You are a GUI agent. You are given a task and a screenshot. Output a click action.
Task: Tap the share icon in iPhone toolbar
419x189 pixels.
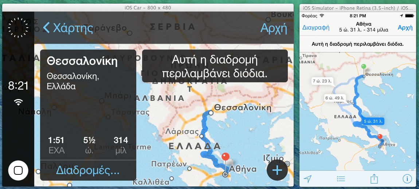point(374,178)
